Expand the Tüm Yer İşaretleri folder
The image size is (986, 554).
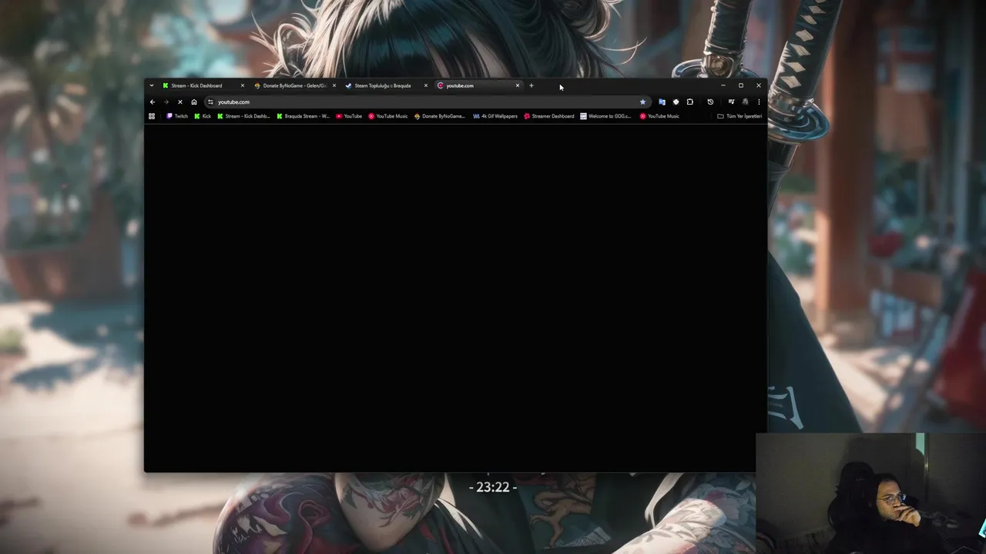(739, 116)
